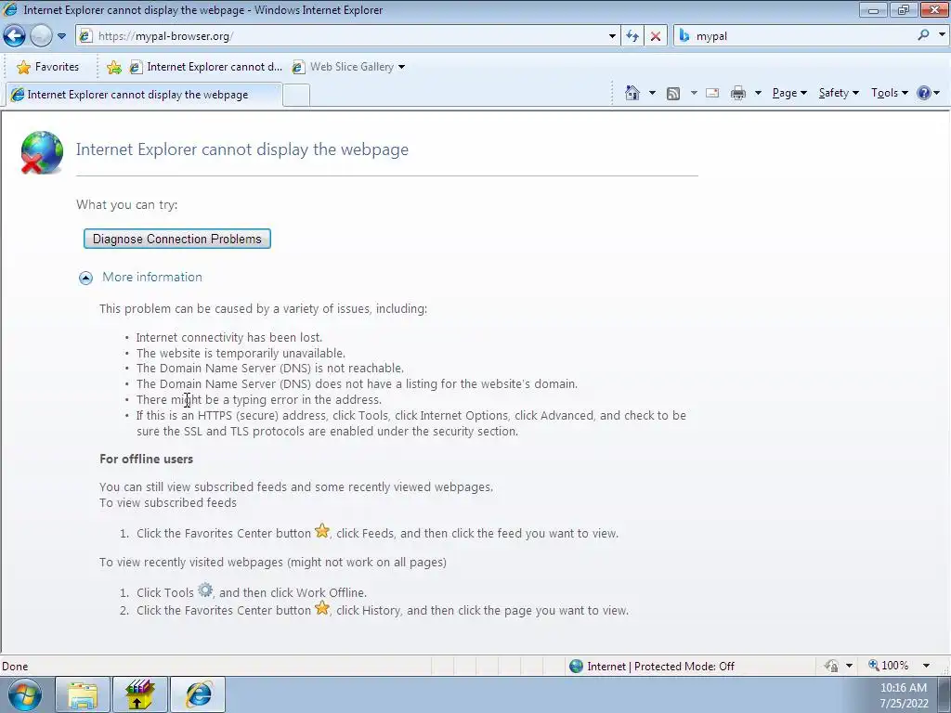Open the 'Internet Explorer cannot d...' favorites link

(x=206, y=67)
